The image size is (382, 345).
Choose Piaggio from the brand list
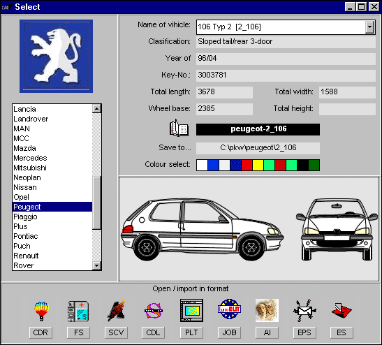tap(52, 216)
